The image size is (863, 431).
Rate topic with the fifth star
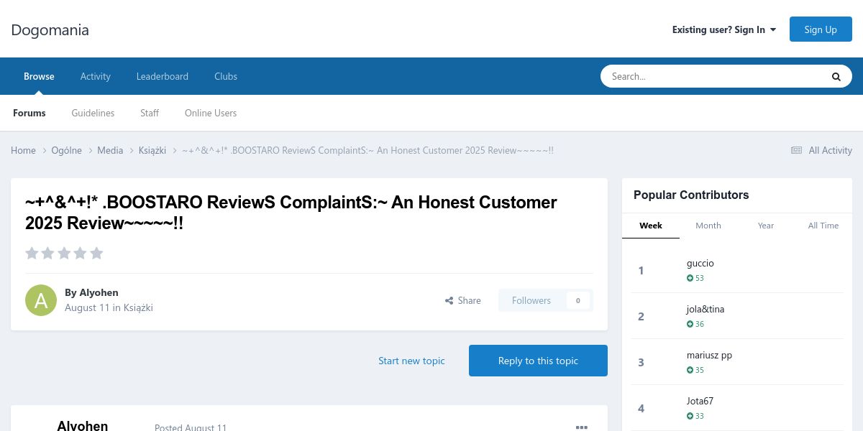[x=96, y=253]
